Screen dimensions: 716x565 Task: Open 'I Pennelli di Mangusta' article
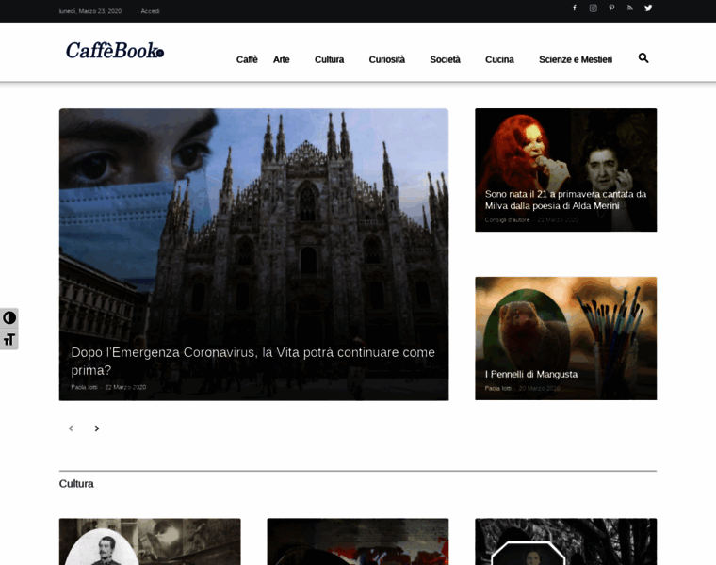click(x=531, y=374)
